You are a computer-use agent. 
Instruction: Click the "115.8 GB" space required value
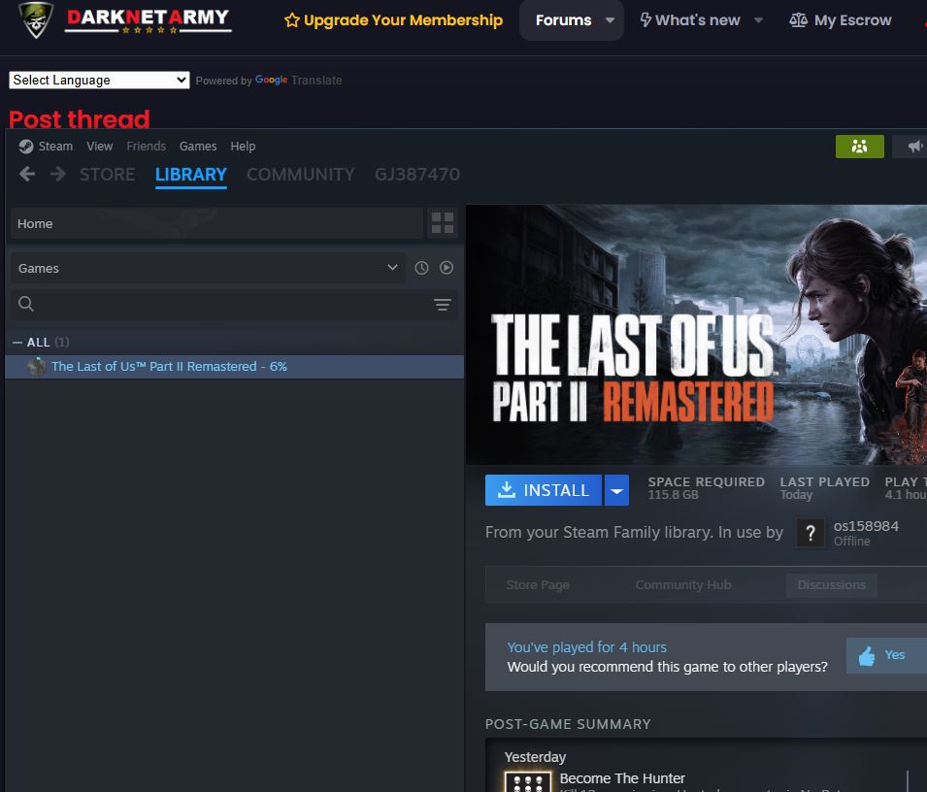[x=673, y=495]
